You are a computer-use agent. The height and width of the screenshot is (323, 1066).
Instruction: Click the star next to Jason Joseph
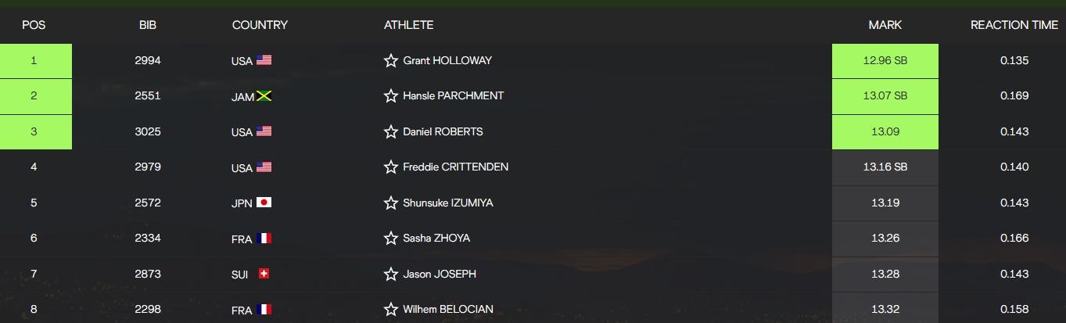(x=391, y=275)
